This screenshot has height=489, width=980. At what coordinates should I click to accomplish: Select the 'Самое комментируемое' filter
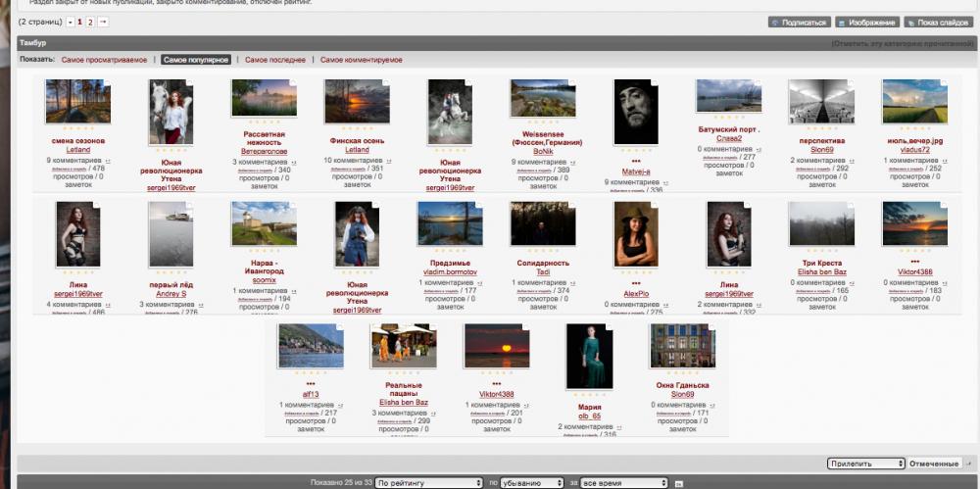362,60
